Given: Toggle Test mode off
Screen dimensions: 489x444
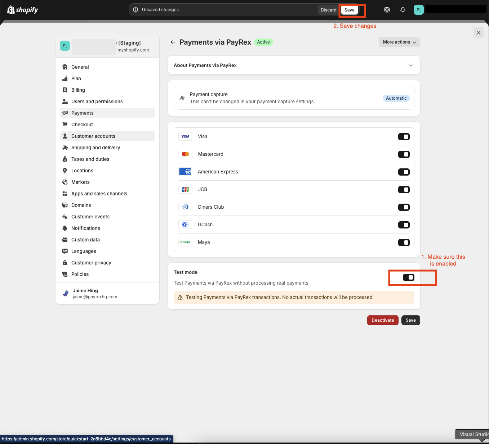Looking at the screenshot, I should tap(409, 277).
